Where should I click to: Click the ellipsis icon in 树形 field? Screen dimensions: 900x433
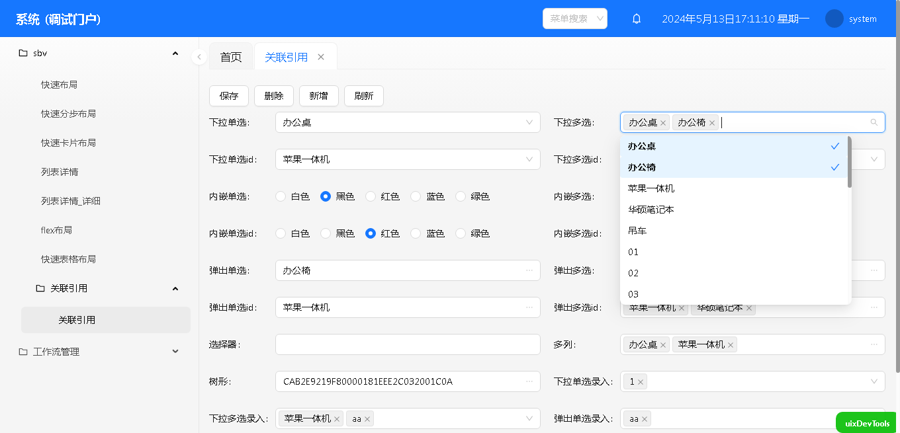[529, 381]
